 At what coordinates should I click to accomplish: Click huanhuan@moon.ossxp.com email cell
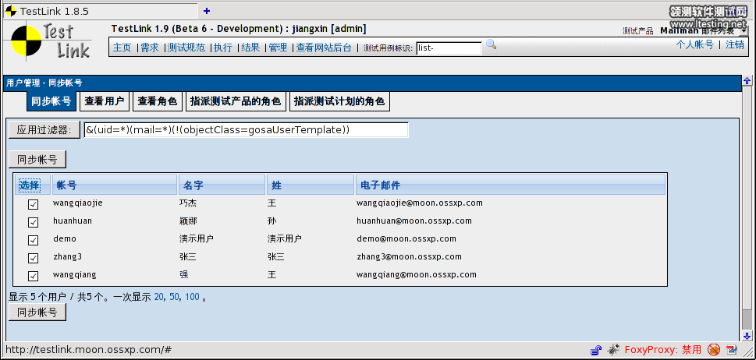point(414,221)
